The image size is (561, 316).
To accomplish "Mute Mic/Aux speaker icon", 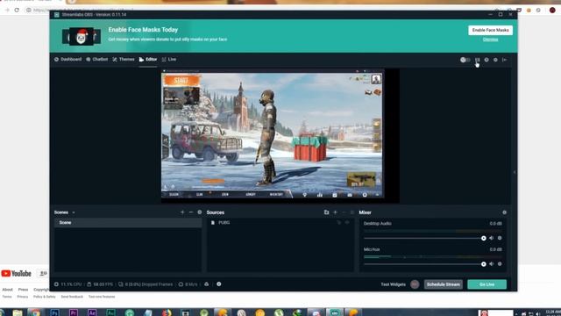I will pos(492,264).
